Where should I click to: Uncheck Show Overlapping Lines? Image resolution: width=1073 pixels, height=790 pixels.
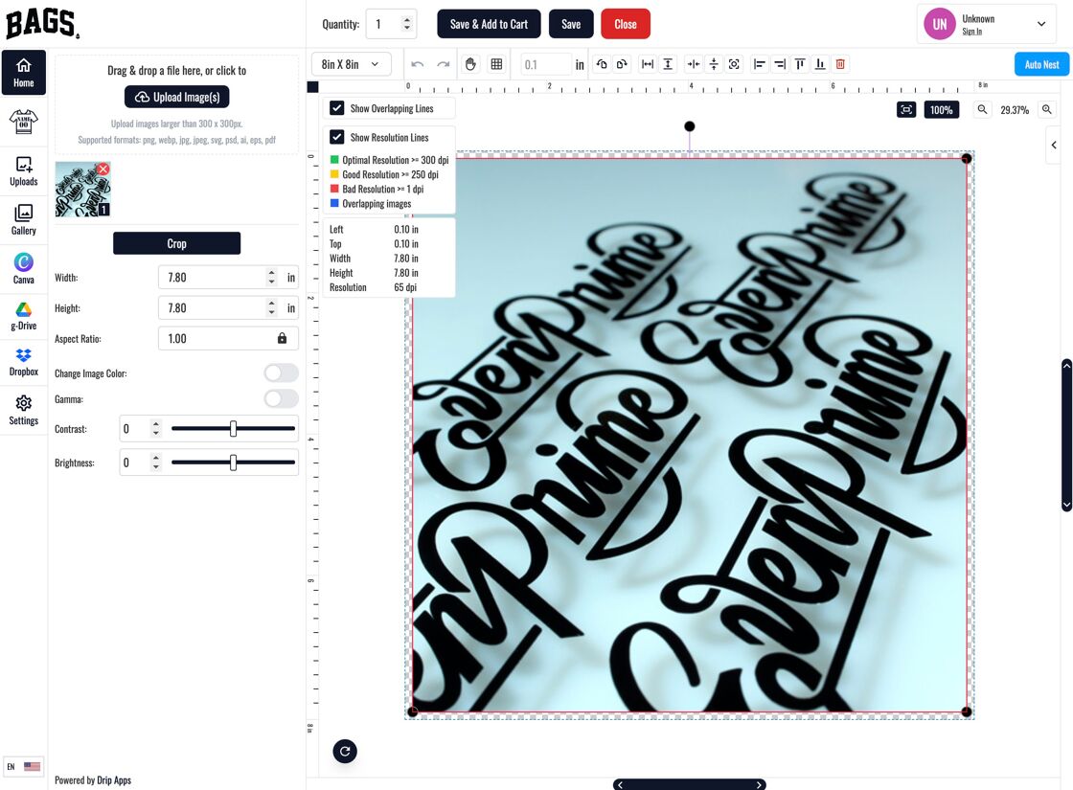(x=336, y=108)
